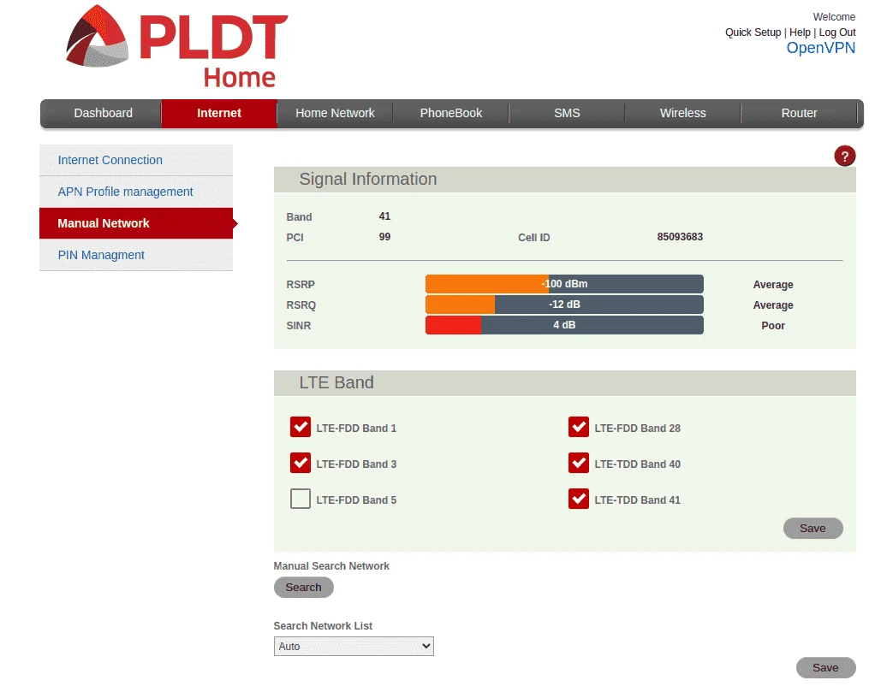Save the LTE Band selection
875x686 pixels.
[812, 528]
